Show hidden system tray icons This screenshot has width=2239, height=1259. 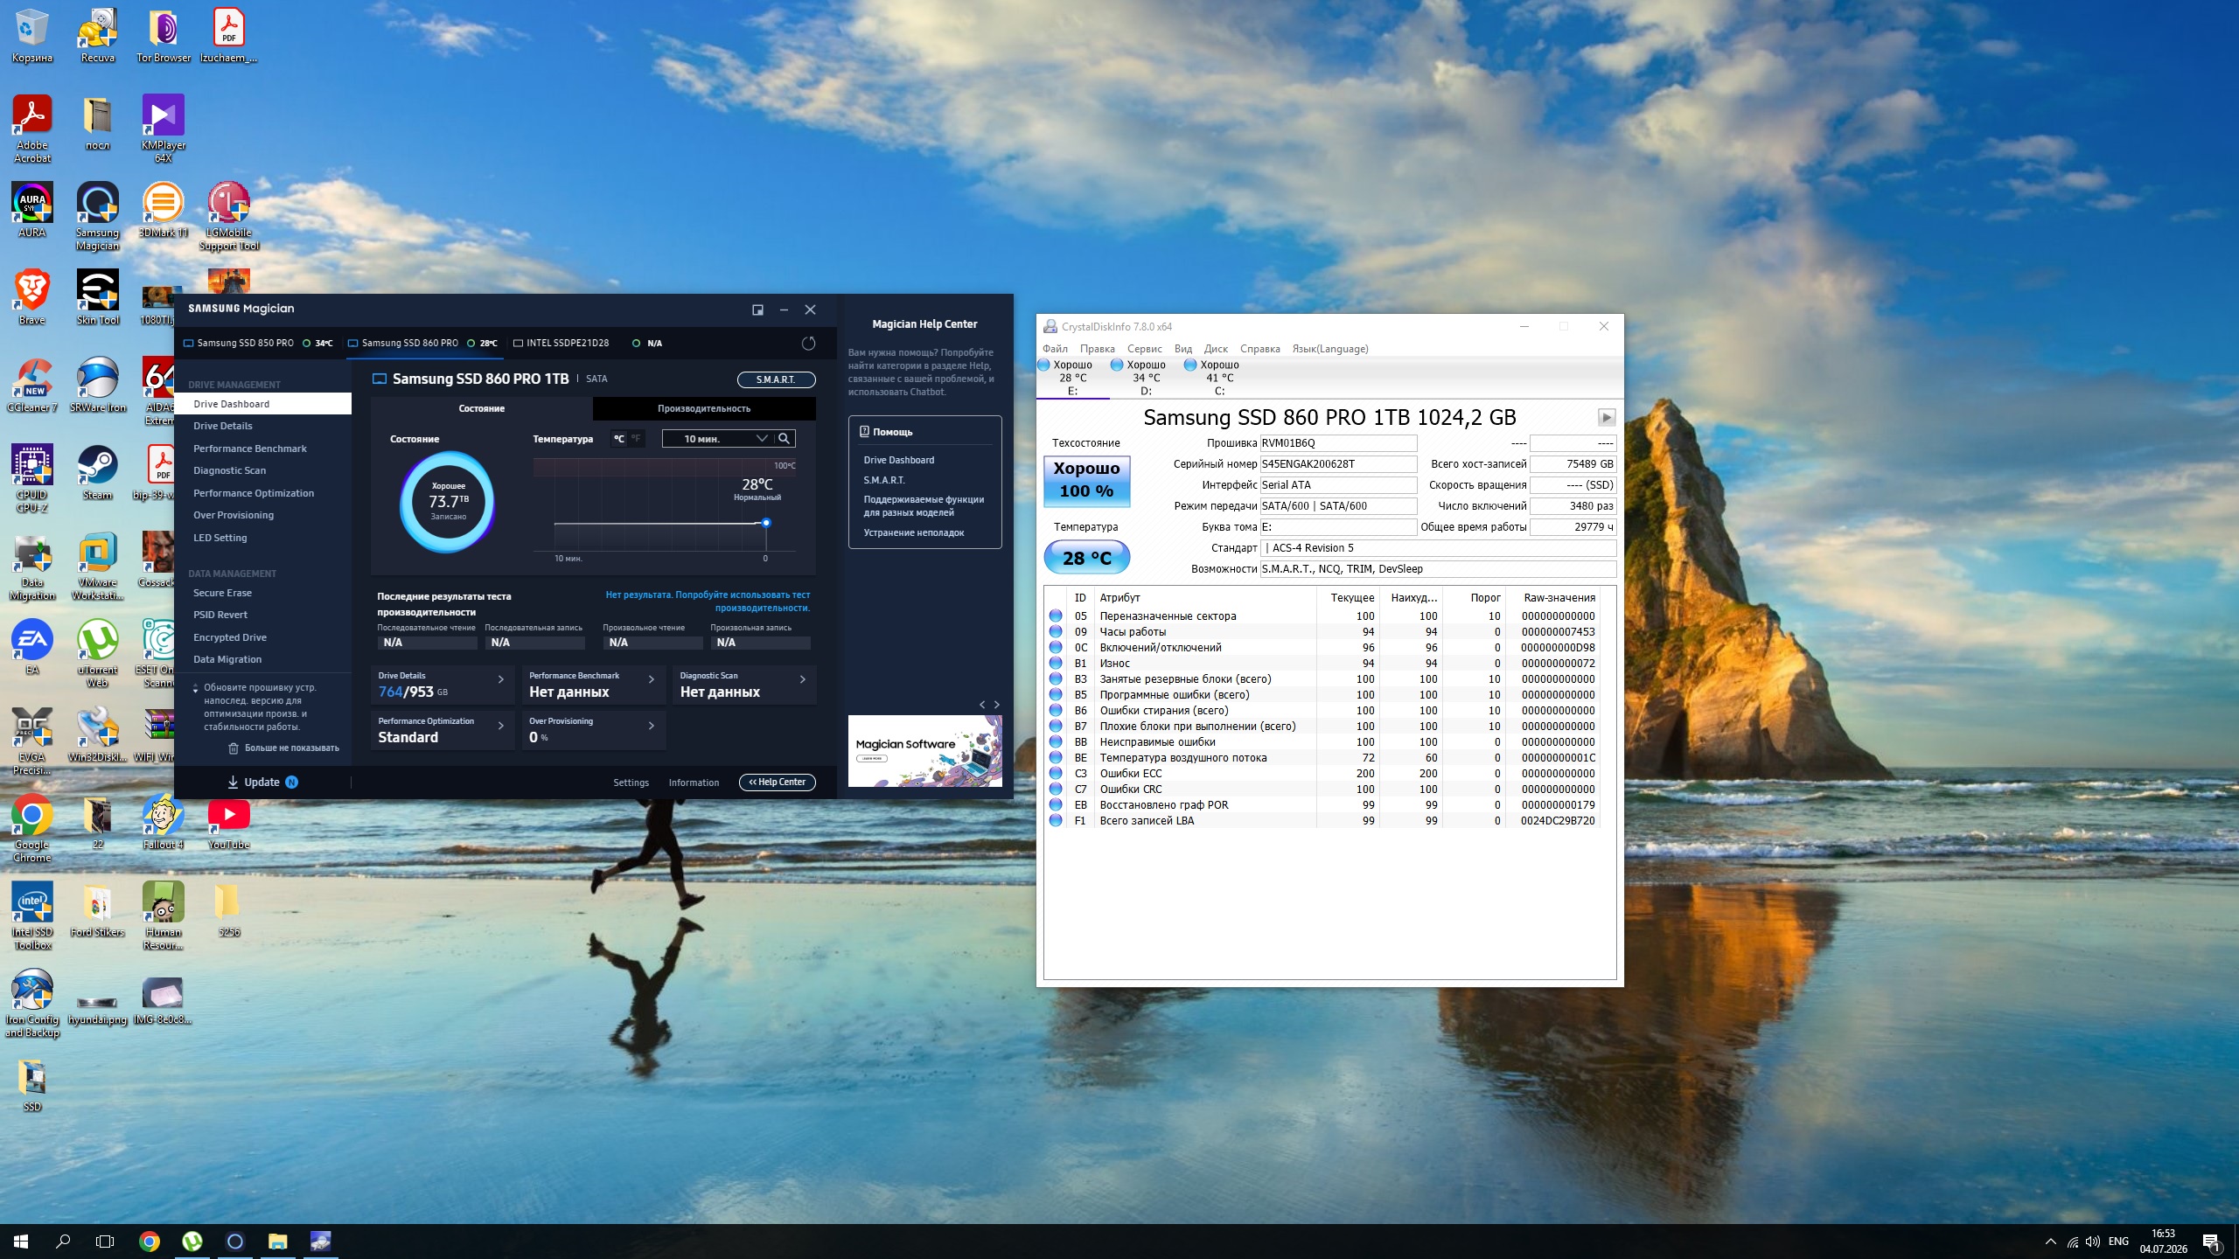tap(2050, 1242)
